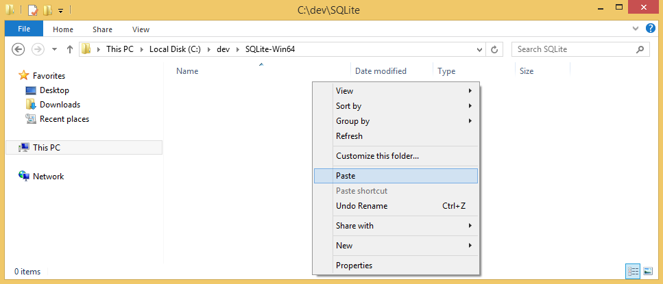Sort by the Name column header
The image size is (663, 284).
(x=187, y=71)
